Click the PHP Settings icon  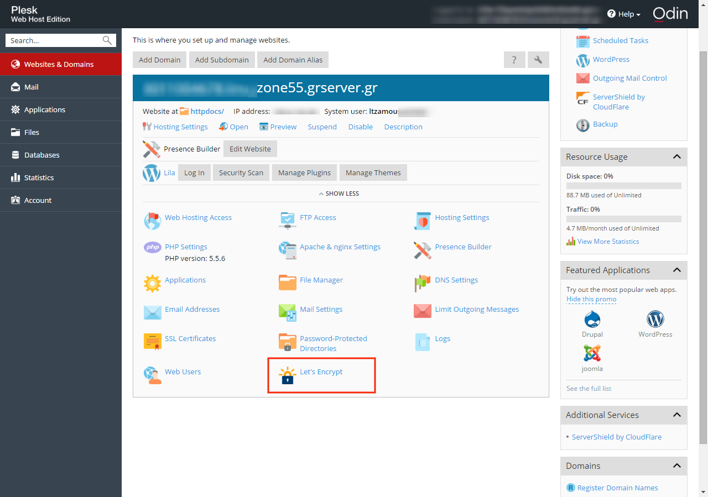coord(152,247)
